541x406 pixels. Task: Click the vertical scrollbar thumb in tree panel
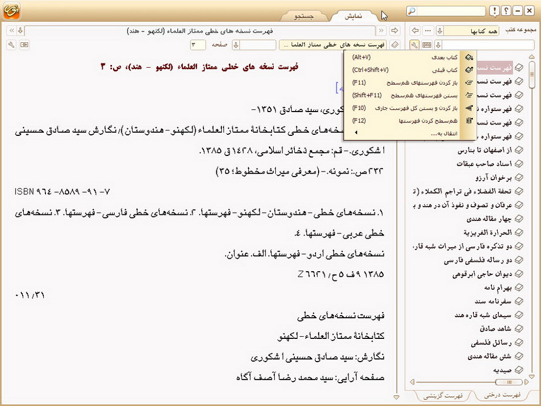point(532,74)
